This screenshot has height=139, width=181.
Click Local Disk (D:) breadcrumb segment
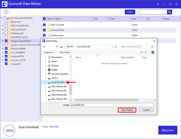(x=84, y=47)
